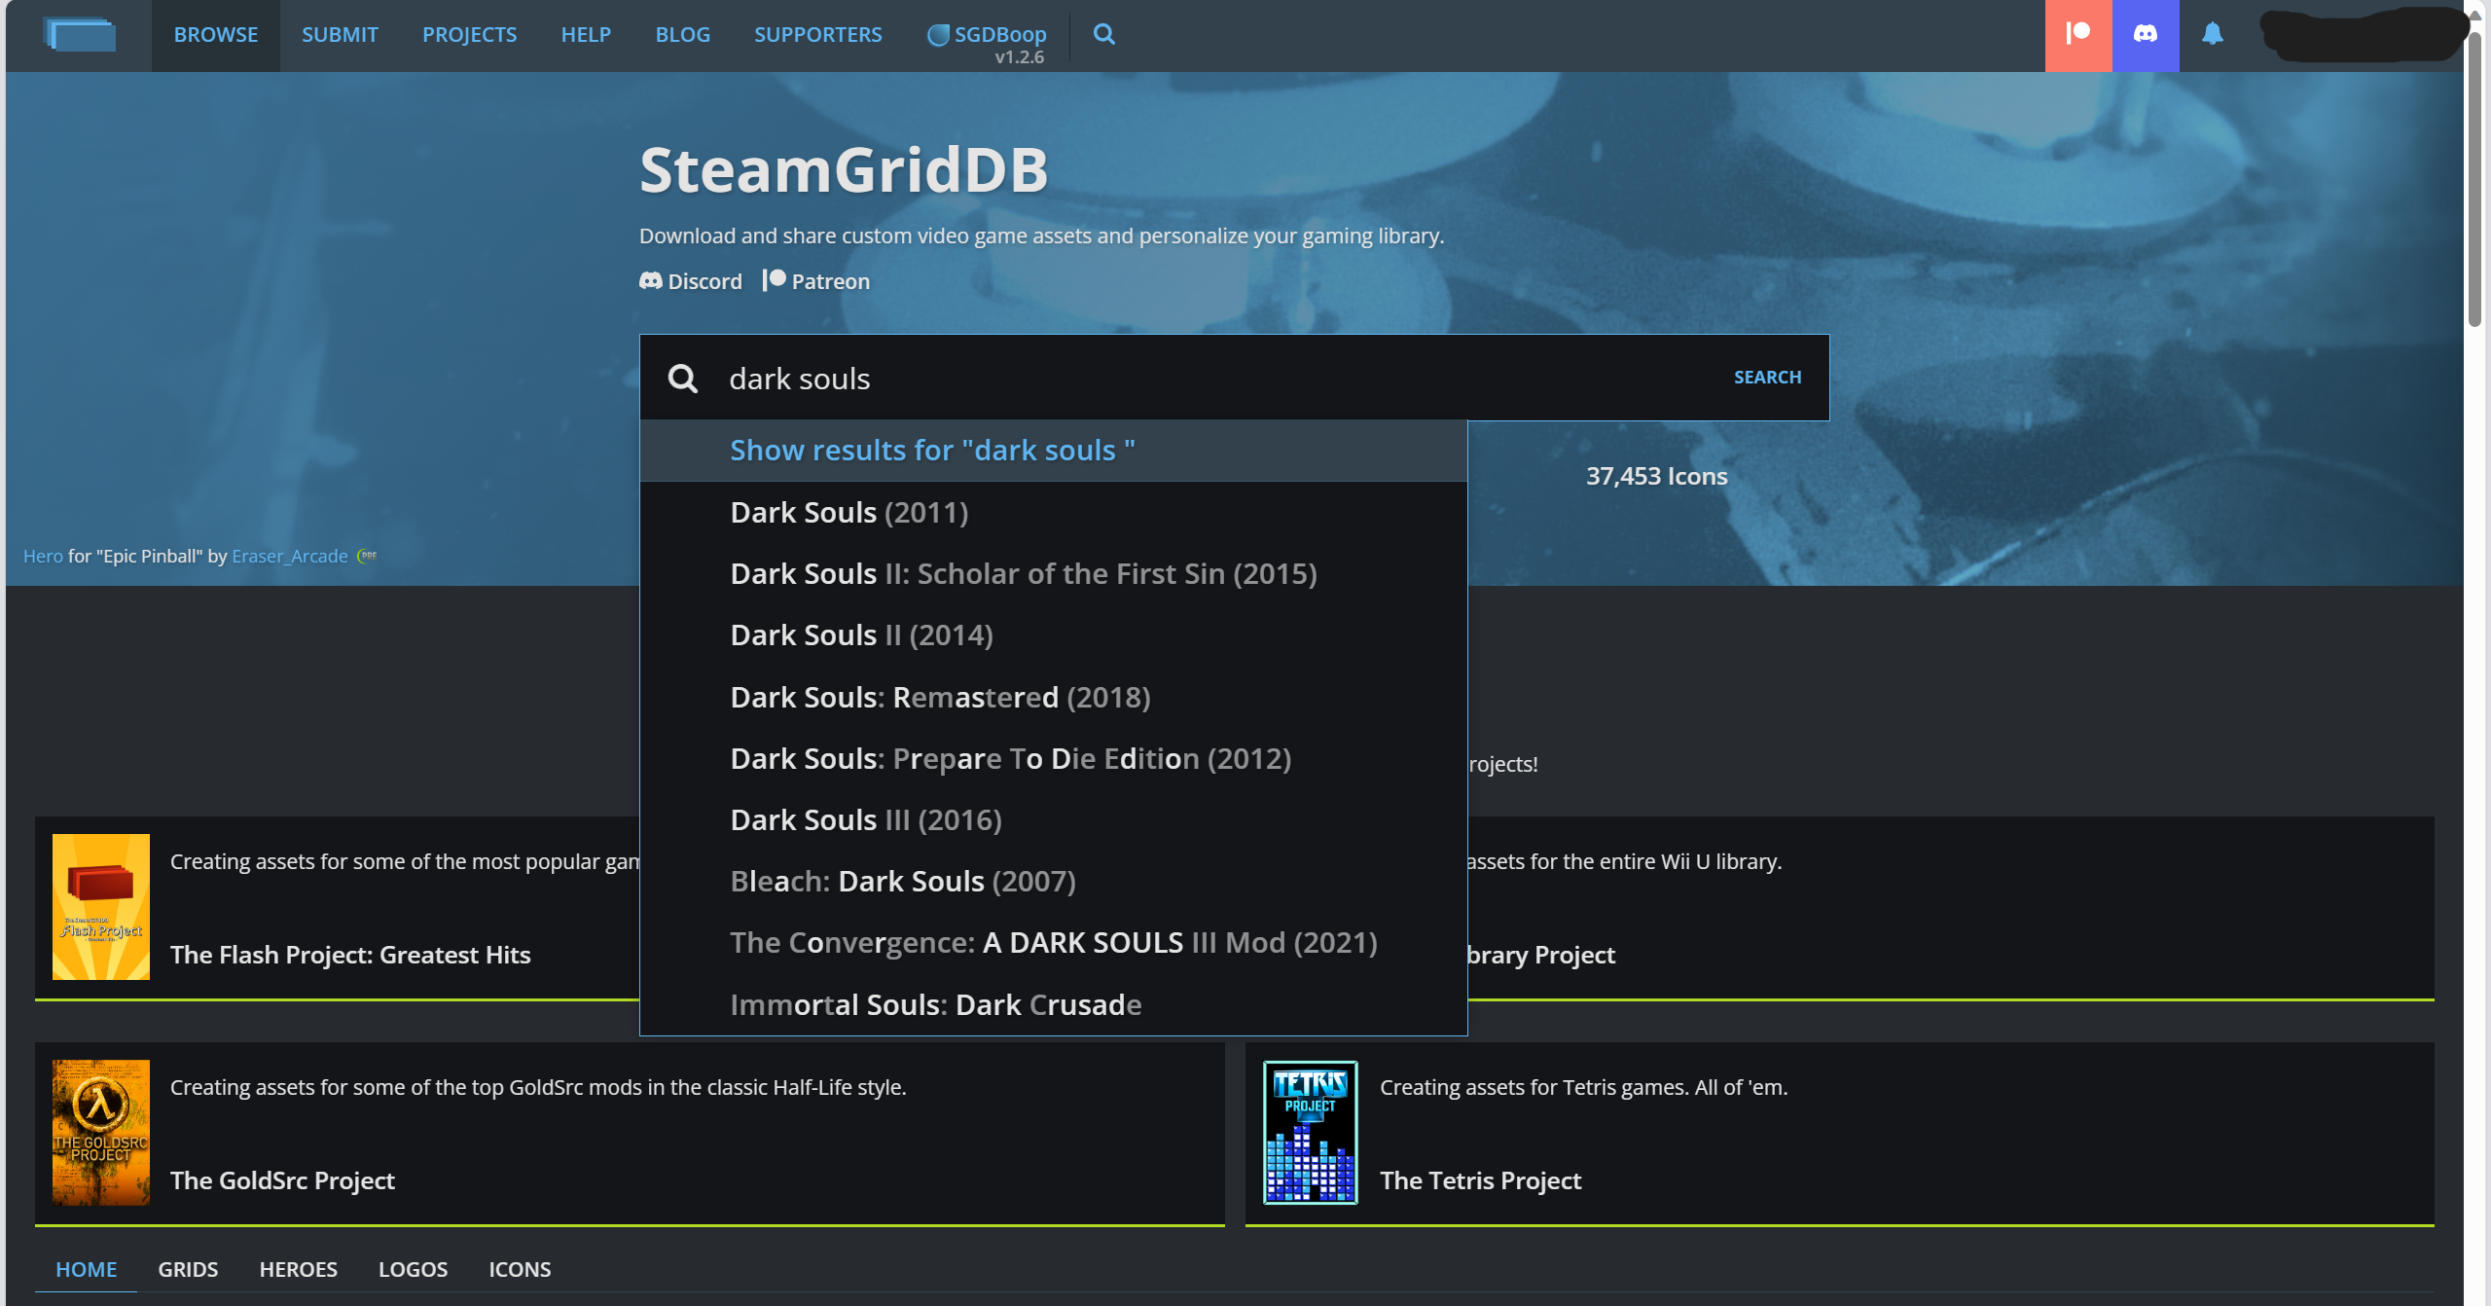Open notifications bell icon
This screenshot has height=1306, width=2491.
(x=2213, y=35)
